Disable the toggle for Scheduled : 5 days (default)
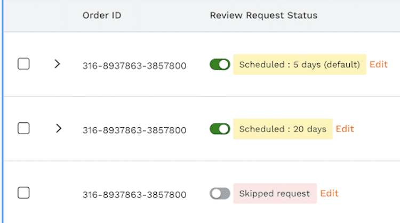Image resolution: width=400 pixels, height=223 pixels. pyautogui.click(x=220, y=64)
